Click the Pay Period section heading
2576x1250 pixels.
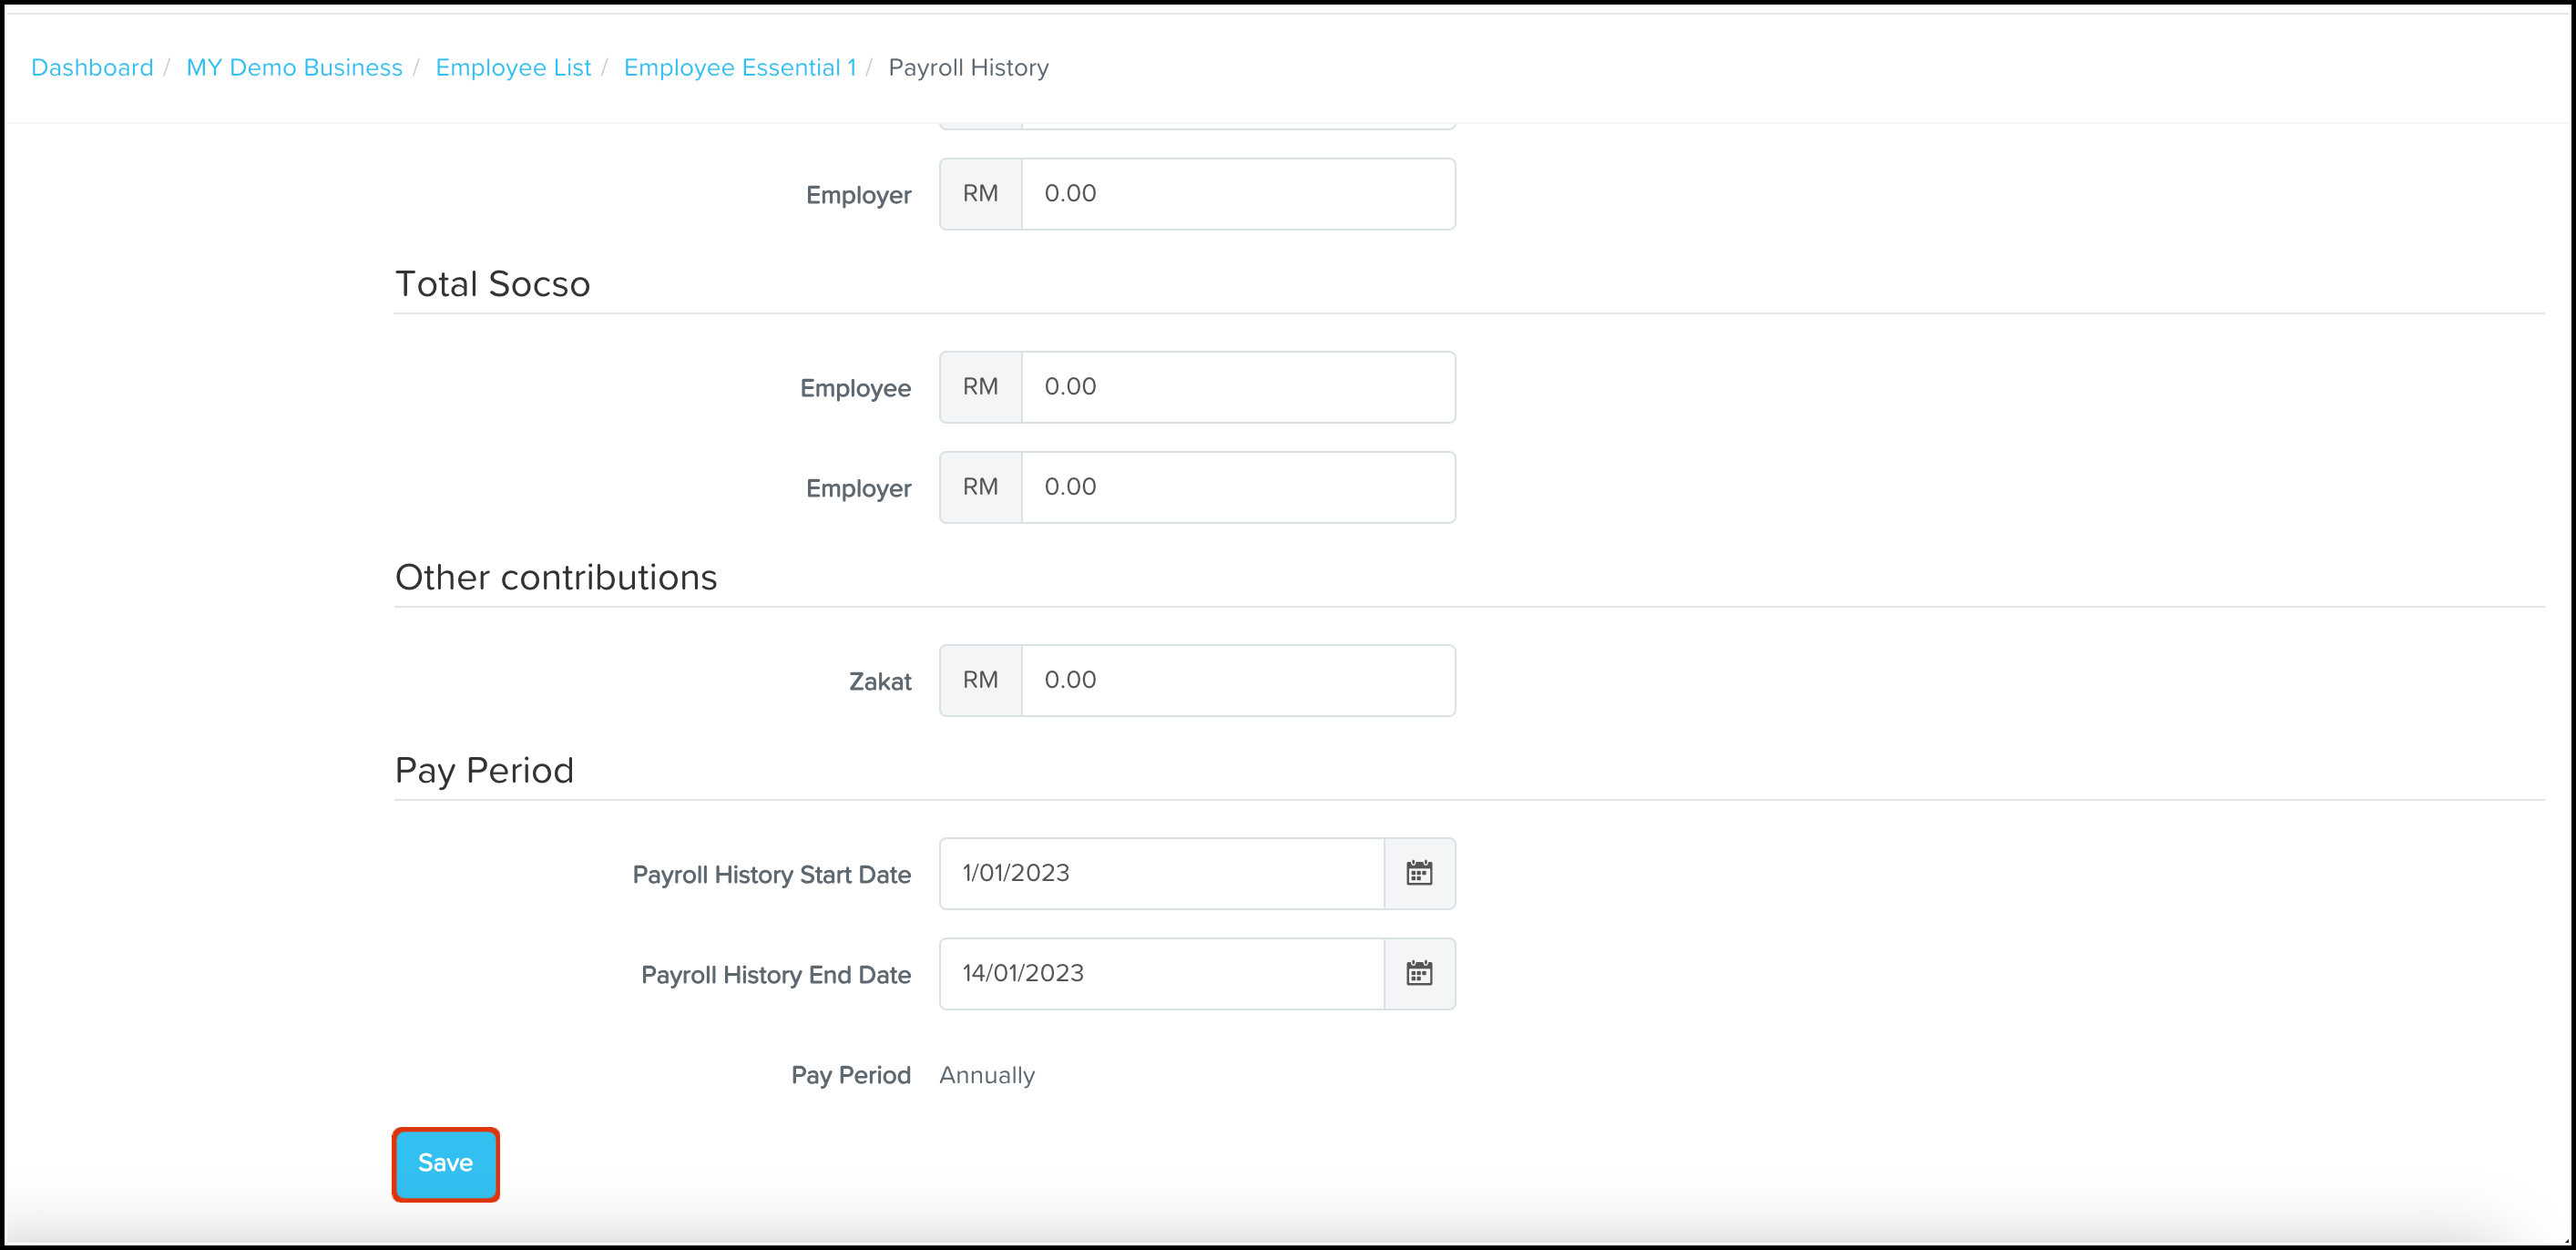[x=484, y=770]
